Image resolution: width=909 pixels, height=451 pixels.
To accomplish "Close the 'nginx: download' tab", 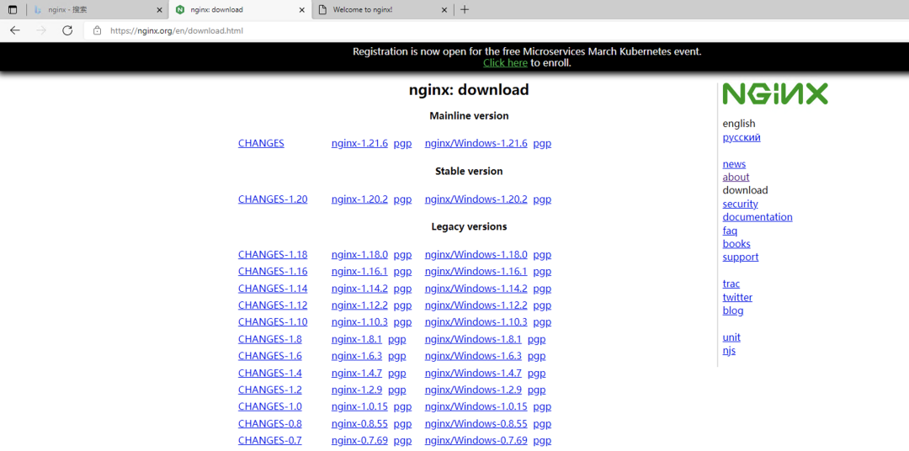I will (x=301, y=10).
